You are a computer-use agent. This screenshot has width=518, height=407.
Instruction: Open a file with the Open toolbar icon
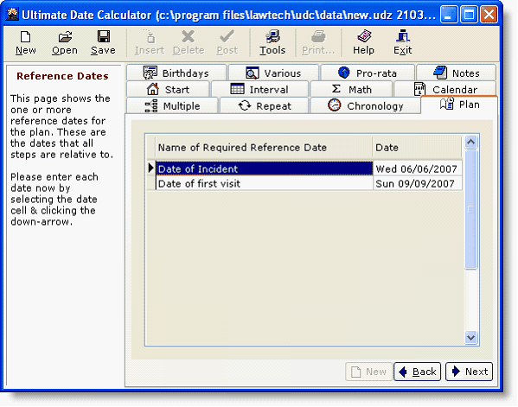(65, 42)
